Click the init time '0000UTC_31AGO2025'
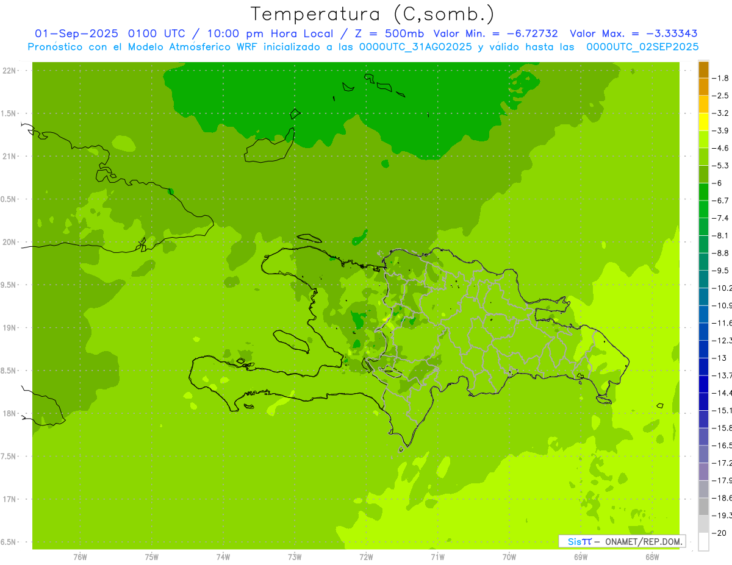The image size is (732, 565). (415, 47)
